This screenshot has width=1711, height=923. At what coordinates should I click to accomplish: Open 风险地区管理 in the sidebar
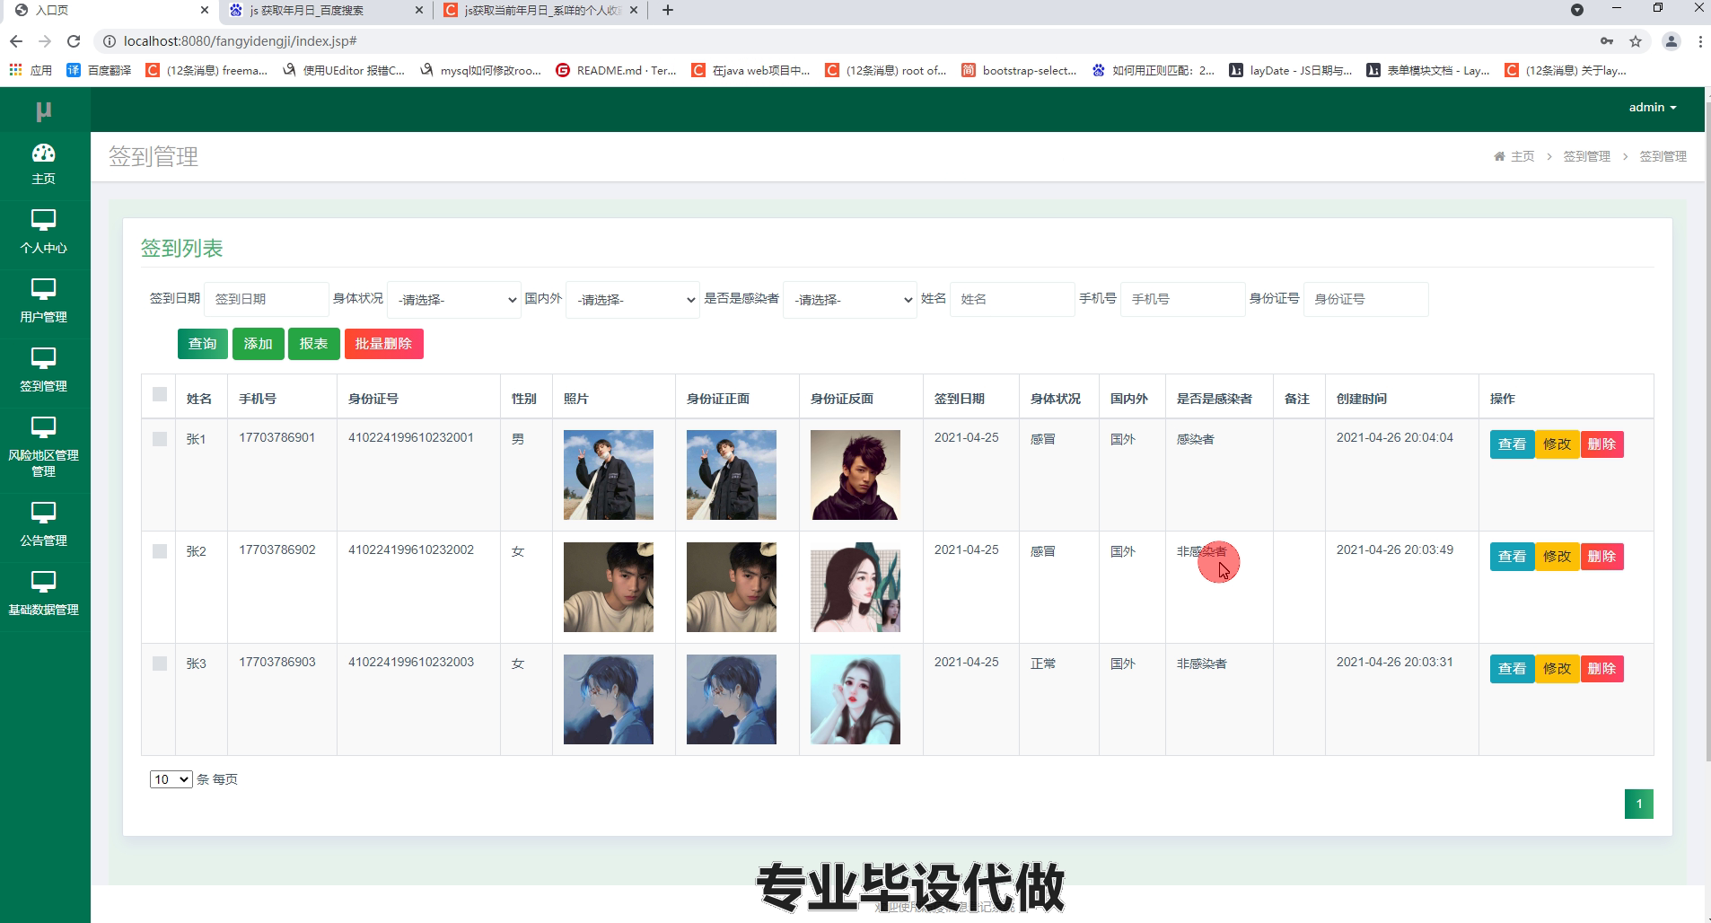click(43, 447)
